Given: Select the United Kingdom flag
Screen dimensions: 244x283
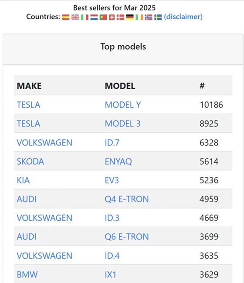Looking at the screenshot, I should click(75, 17).
